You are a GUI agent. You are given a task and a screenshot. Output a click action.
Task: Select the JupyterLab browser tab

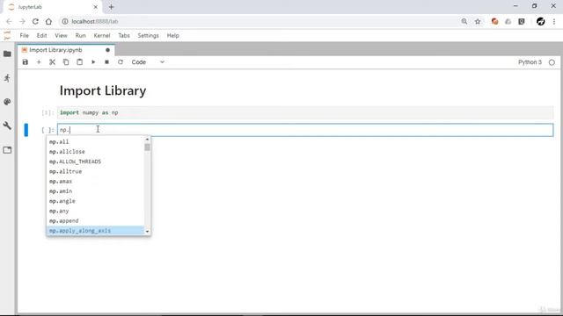pos(53,7)
